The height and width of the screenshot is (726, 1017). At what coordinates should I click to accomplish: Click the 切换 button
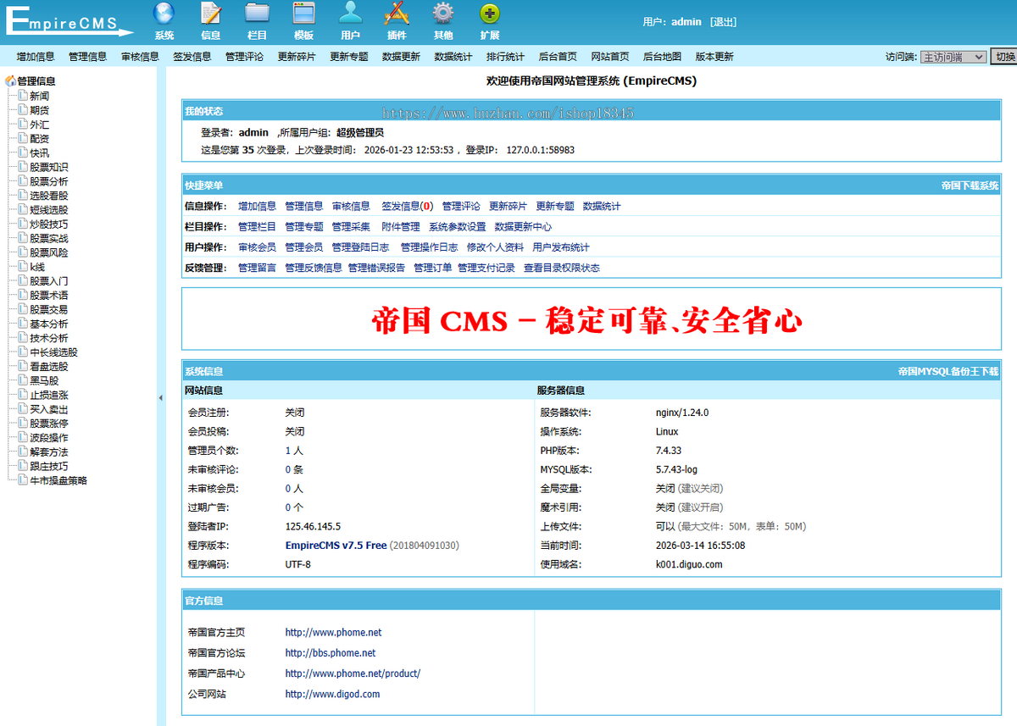coord(1004,57)
